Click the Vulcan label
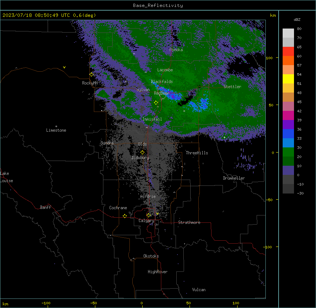316x308 pixels. coord(199,290)
